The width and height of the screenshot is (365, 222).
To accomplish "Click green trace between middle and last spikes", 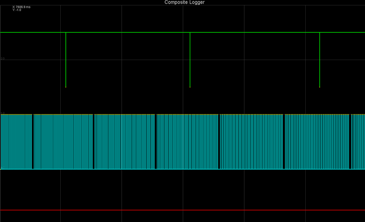I will [x=255, y=33].
